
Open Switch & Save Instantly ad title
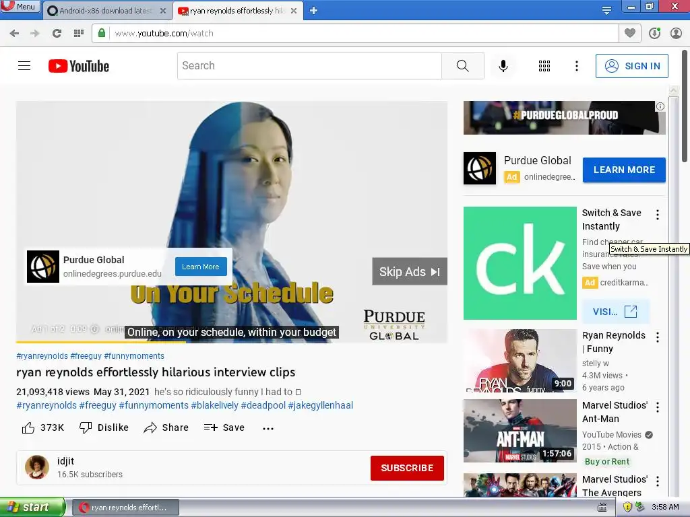pyautogui.click(x=611, y=219)
